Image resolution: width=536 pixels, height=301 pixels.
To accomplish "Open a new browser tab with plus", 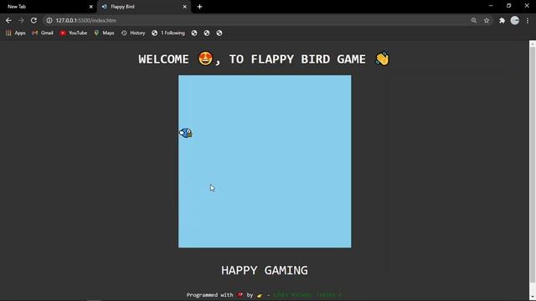I will point(199,7).
